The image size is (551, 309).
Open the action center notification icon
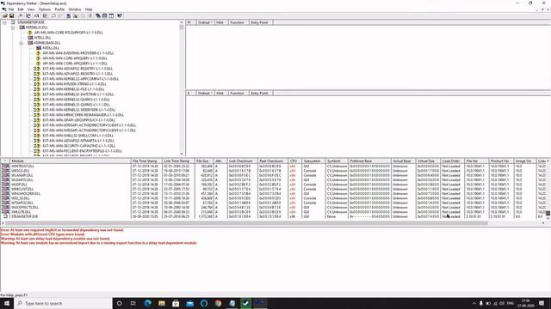tap(542, 303)
